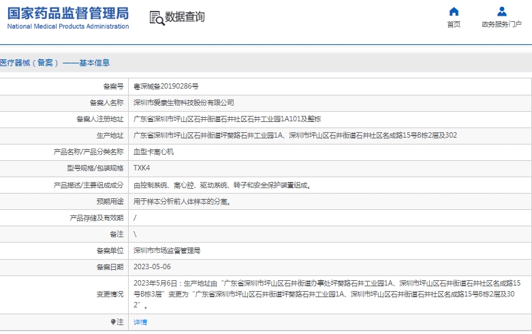Image resolution: width=532 pixels, height=334 pixels.
Task: Click the 预期用途 row label
Action: coord(110,202)
